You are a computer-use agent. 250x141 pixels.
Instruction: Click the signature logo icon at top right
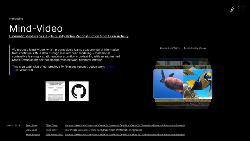coord(233,9)
